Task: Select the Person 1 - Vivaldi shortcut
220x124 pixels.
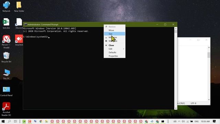Action: pyautogui.click(x=6, y=42)
